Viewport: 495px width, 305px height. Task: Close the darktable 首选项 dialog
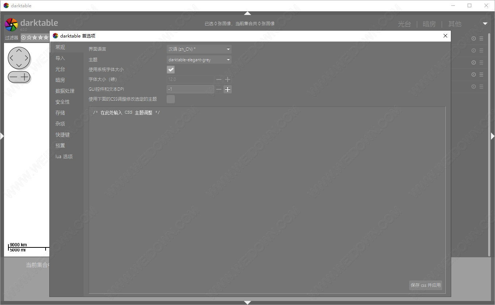[445, 36]
